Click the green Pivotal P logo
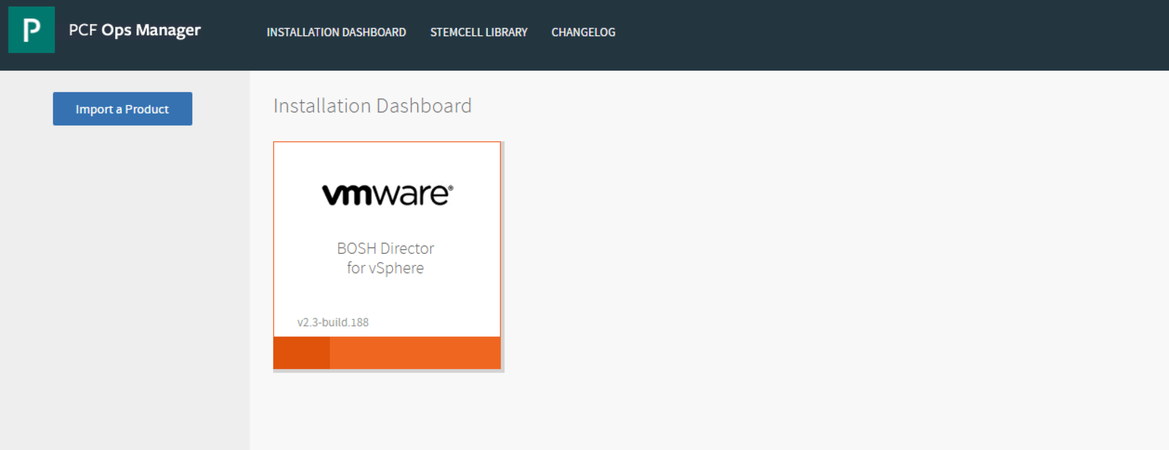This screenshot has width=1169, height=450. click(x=31, y=30)
